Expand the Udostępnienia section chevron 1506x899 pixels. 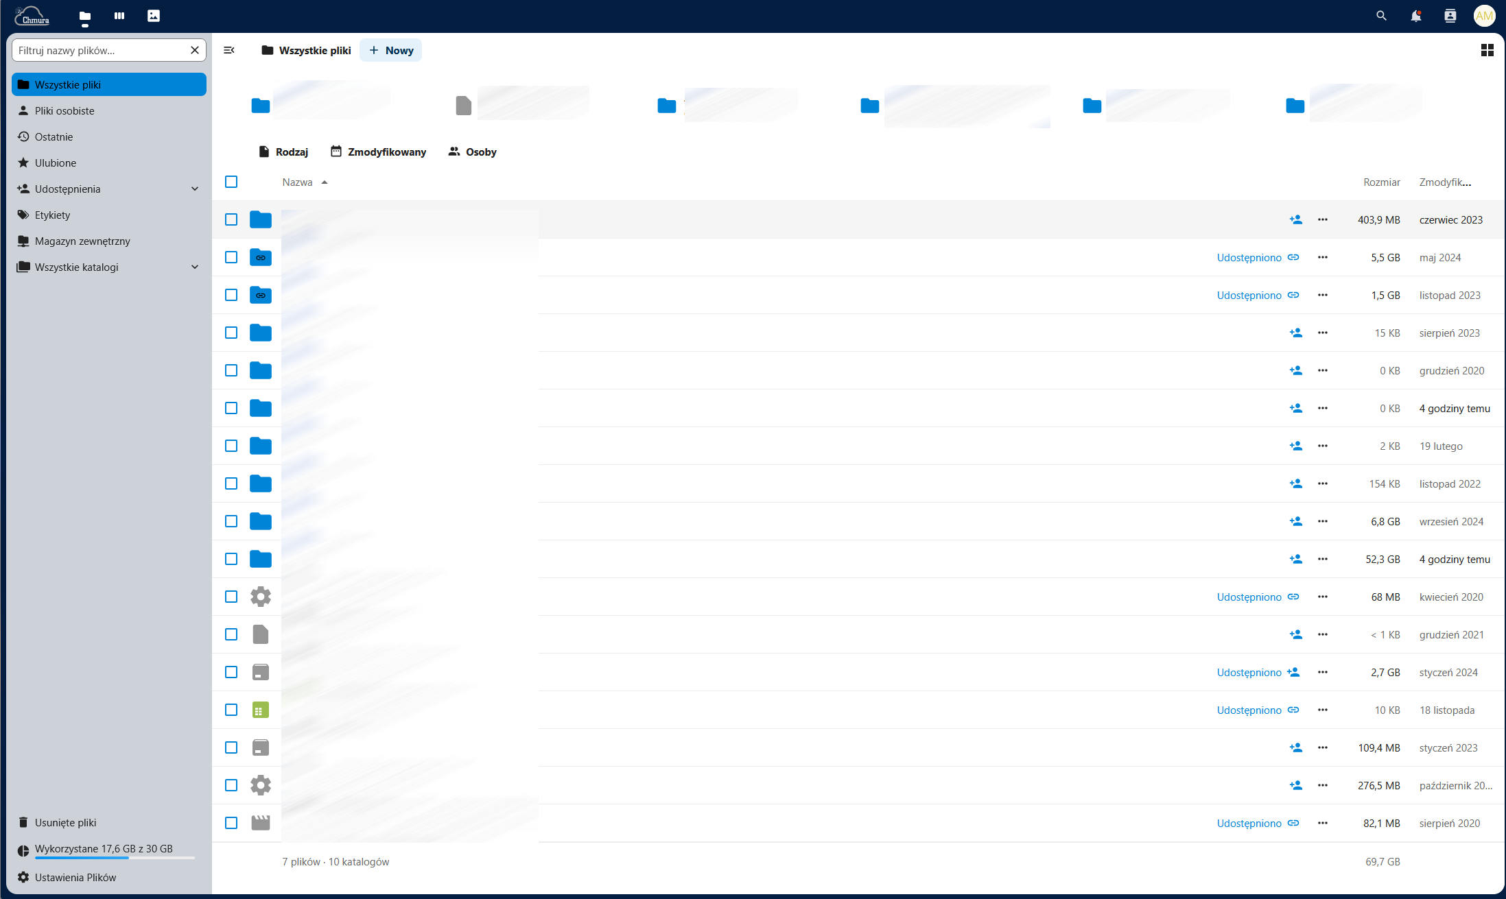pos(195,189)
